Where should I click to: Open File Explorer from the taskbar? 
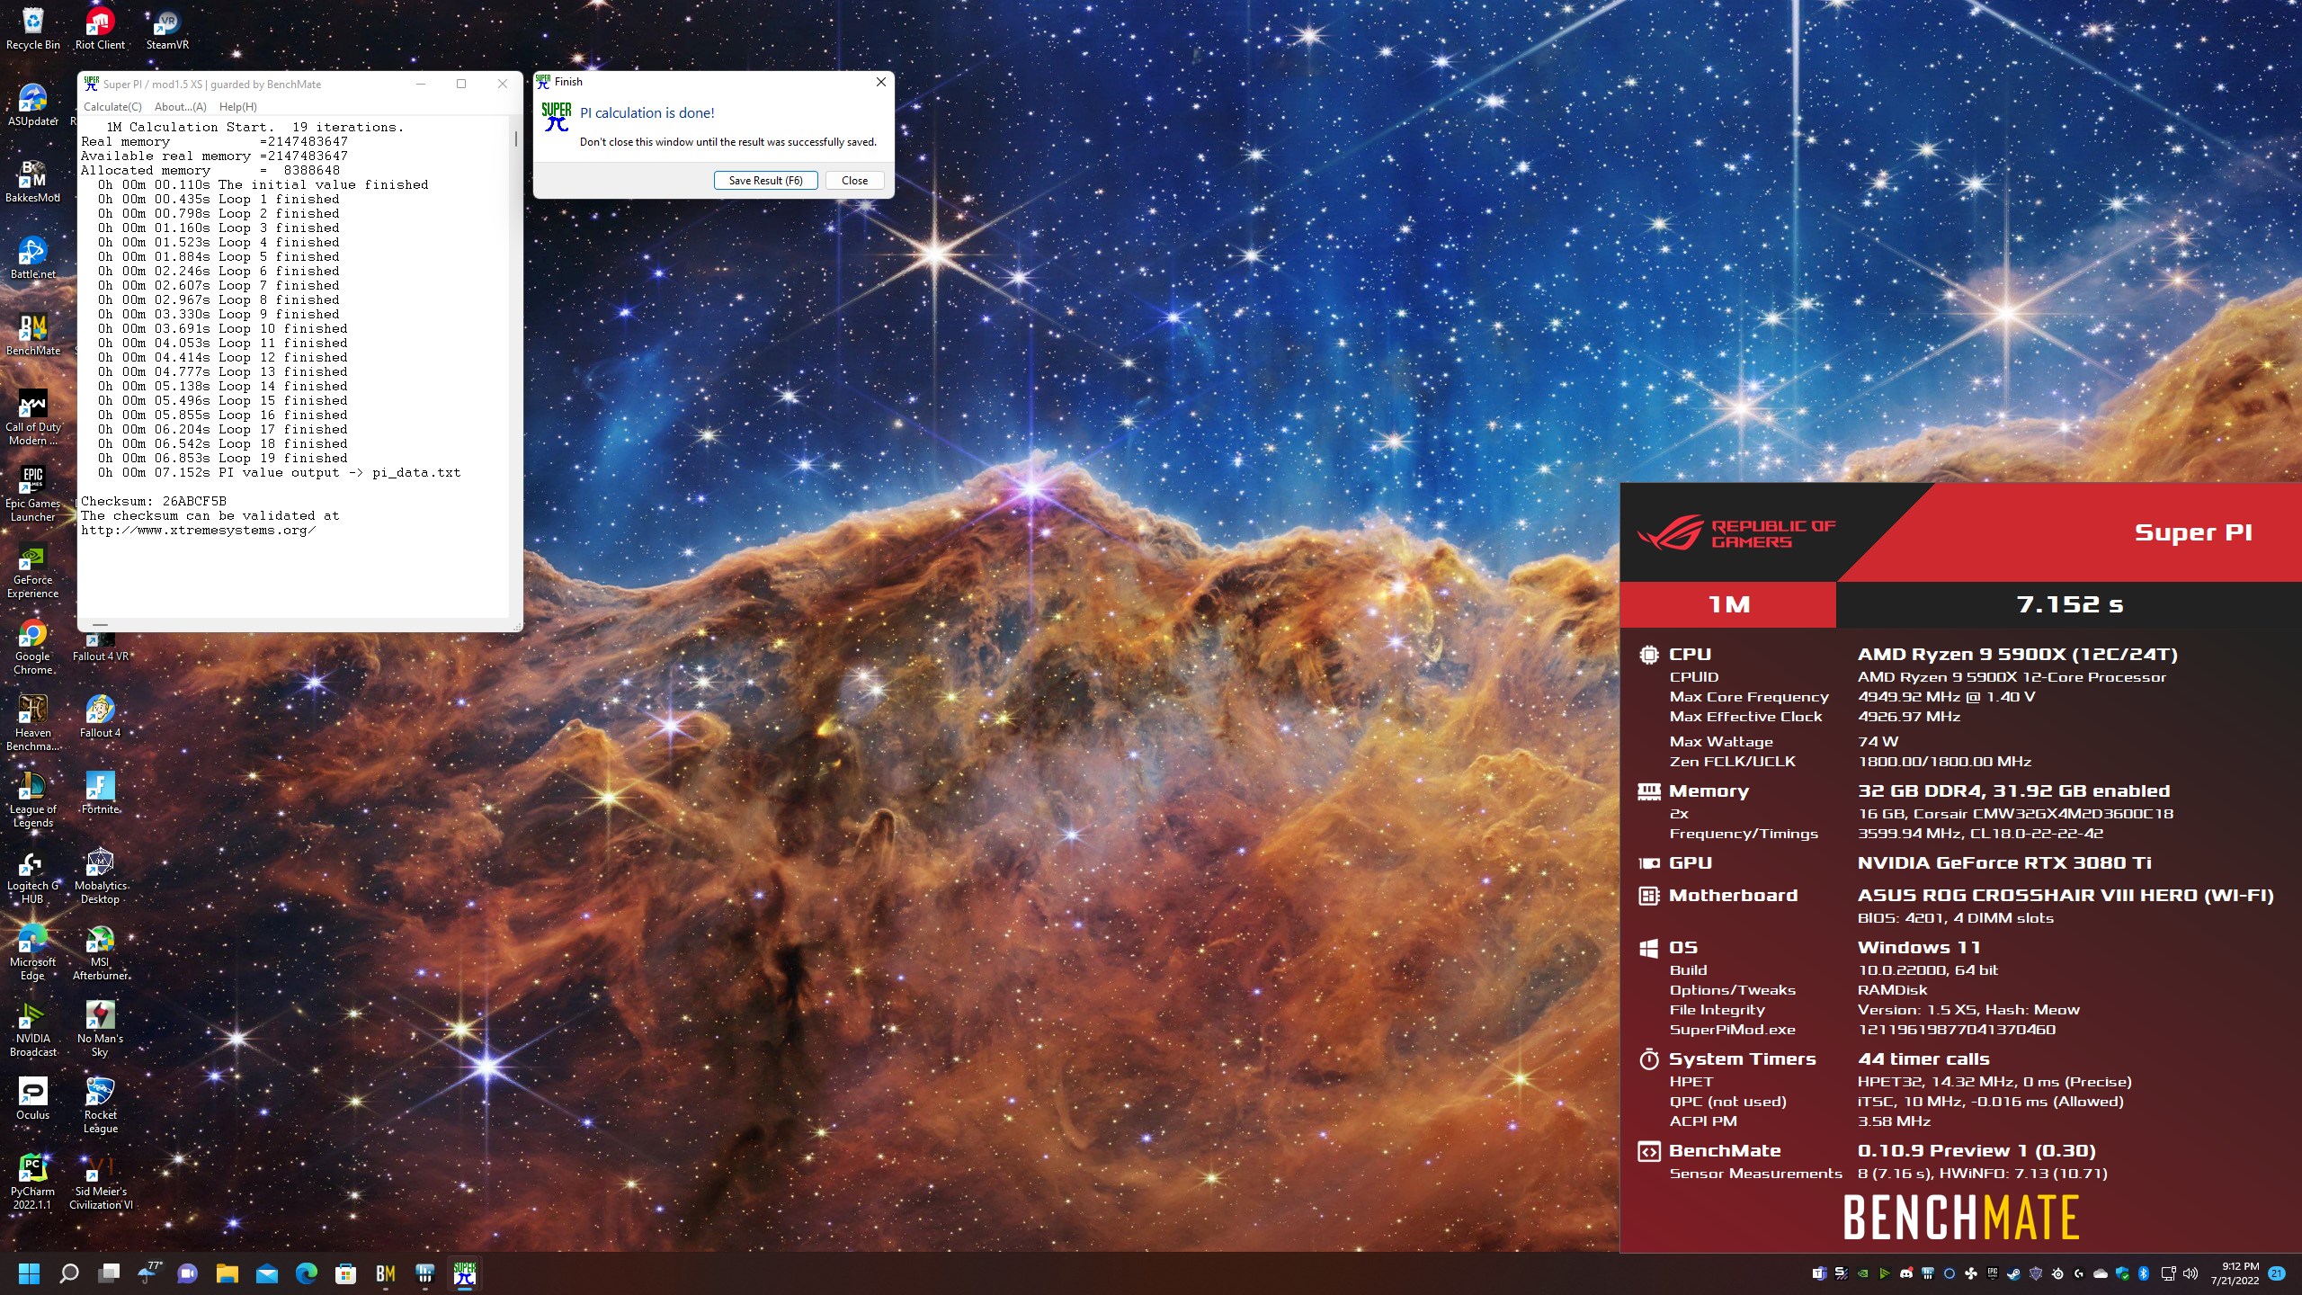(x=228, y=1273)
